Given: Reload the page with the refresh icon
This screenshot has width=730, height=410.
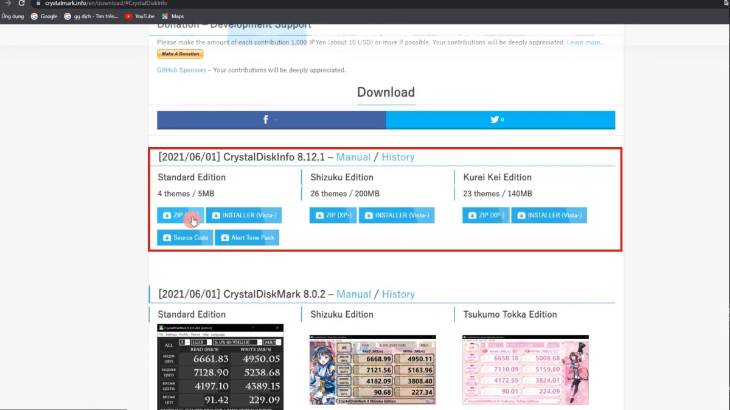Looking at the screenshot, I should click(22, 3).
